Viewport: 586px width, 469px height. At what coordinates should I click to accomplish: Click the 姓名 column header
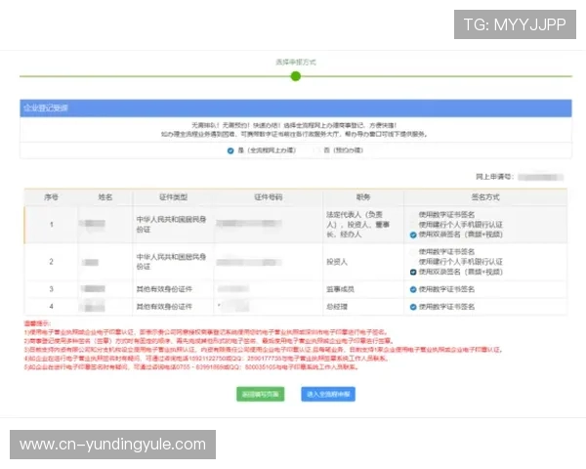click(105, 197)
